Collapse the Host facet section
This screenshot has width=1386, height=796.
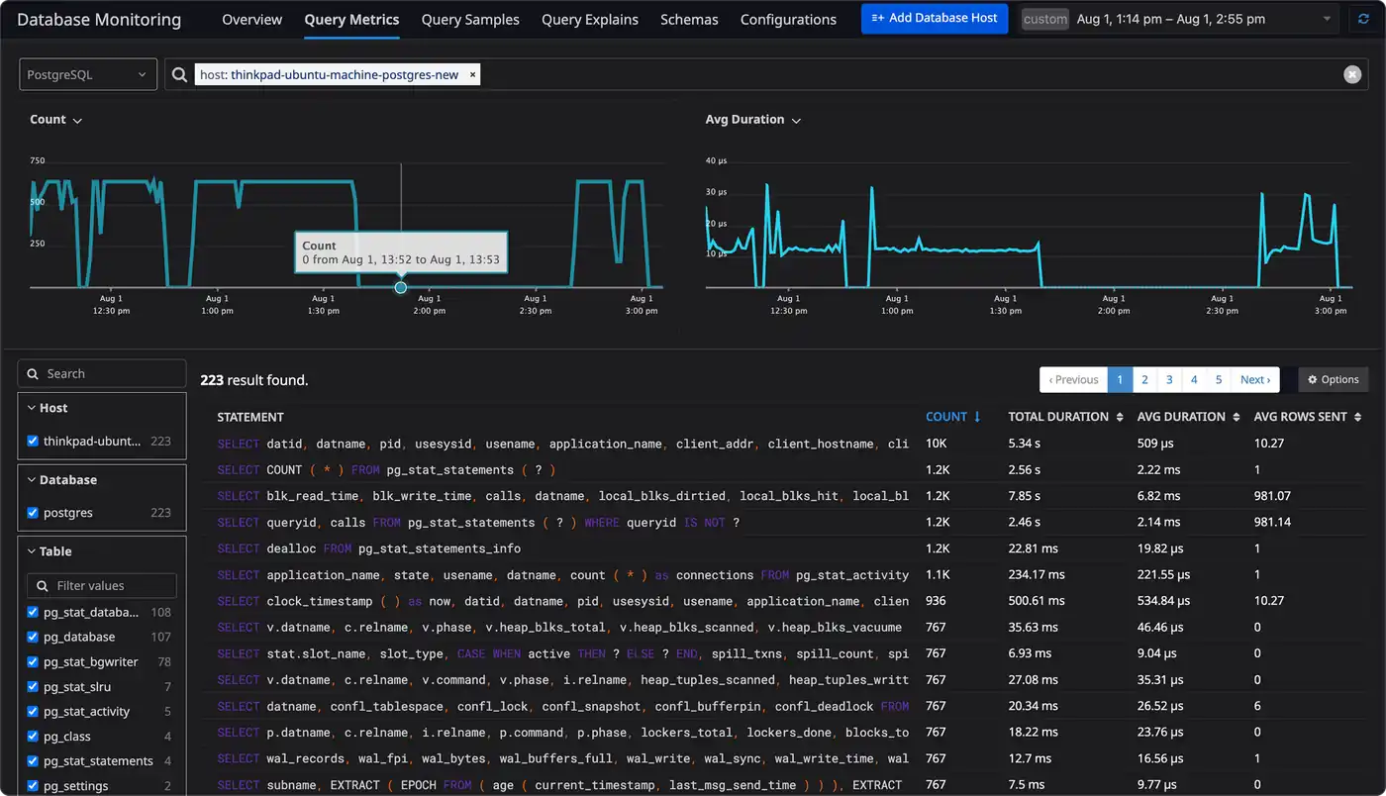(31, 408)
